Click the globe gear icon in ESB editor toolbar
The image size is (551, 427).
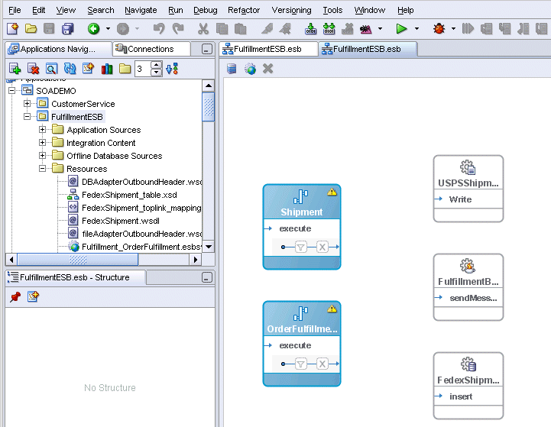pos(250,69)
